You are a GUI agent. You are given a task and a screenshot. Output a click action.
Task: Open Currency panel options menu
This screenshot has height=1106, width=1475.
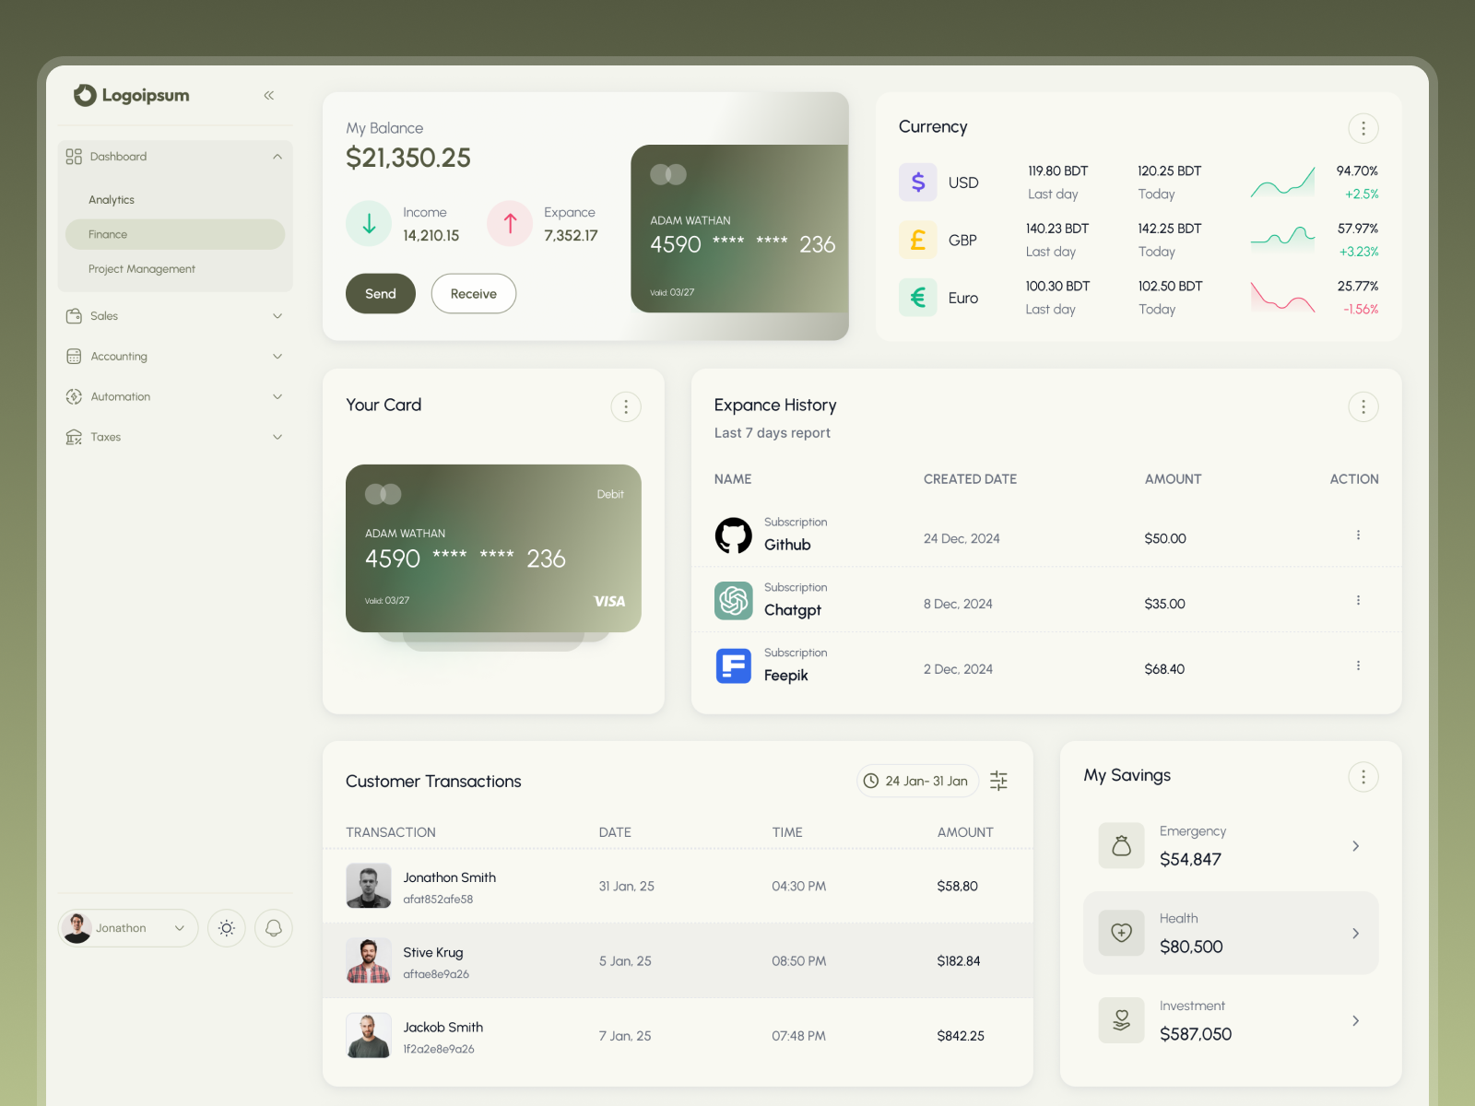click(1363, 128)
